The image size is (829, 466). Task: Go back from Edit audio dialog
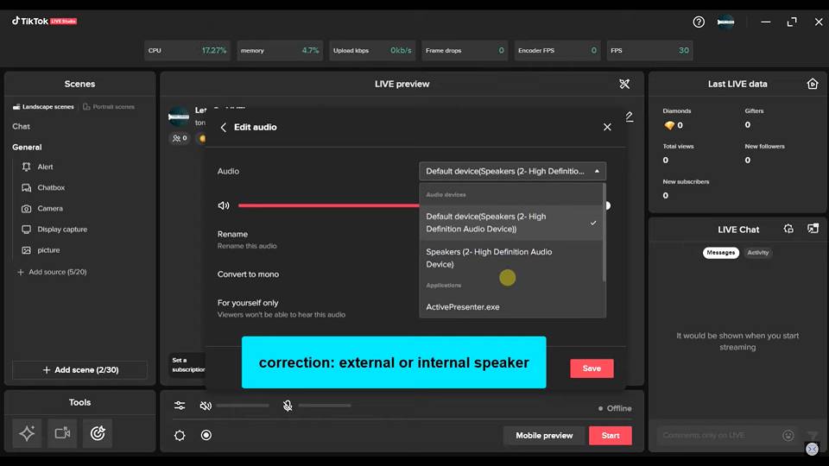223,128
